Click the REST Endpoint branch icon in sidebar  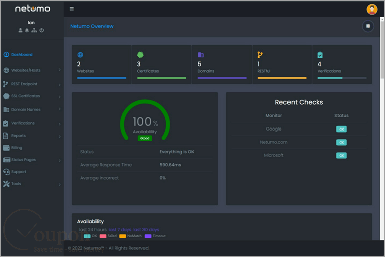tap(5, 84)
